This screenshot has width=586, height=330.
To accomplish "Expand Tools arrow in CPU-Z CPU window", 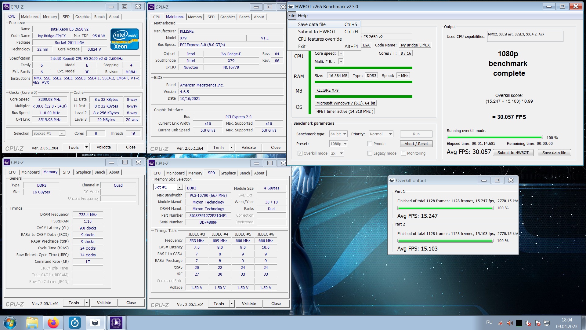I will click(x=86, y=147).
